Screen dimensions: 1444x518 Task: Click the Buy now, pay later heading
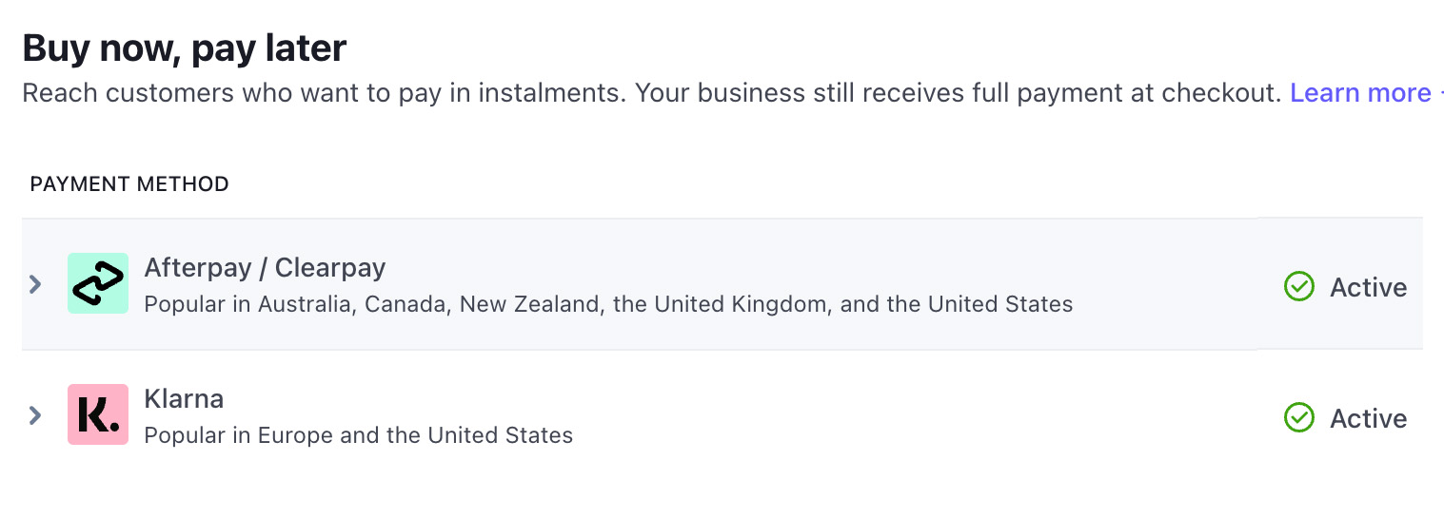185,48
